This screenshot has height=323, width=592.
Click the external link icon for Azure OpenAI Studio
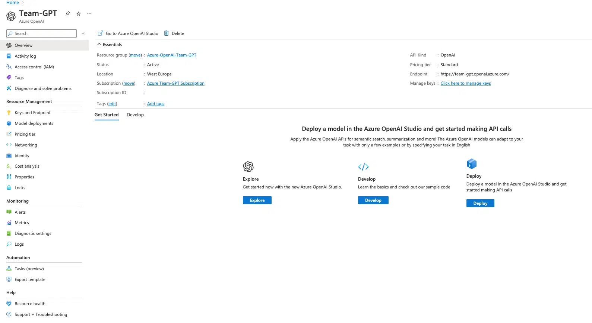pos(100,33)
